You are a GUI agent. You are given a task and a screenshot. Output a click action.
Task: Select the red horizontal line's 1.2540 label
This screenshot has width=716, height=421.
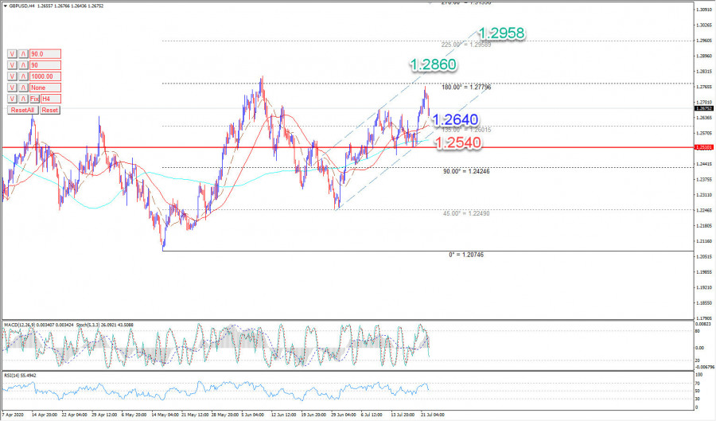point(457,142)
